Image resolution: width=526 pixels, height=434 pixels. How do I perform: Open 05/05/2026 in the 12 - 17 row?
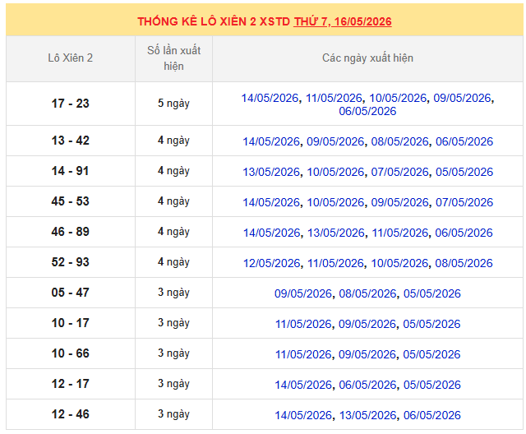click(432, 385)
